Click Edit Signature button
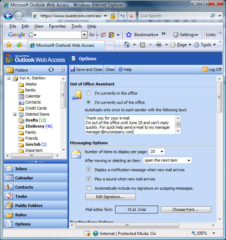Image resolution: width=226 pixels, height=240 pixels. (111, 197)
